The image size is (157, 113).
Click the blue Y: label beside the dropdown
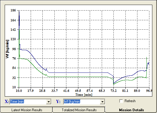(58, 101)
